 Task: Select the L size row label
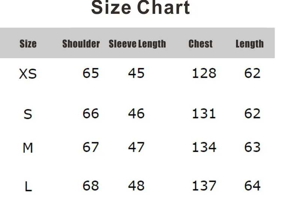28,186
